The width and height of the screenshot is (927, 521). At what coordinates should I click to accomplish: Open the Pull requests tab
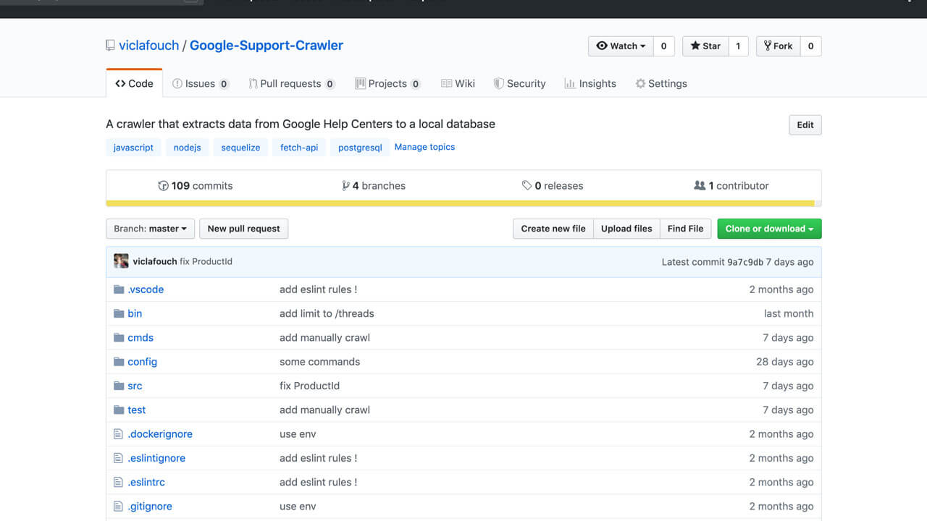tap(291, 83)
